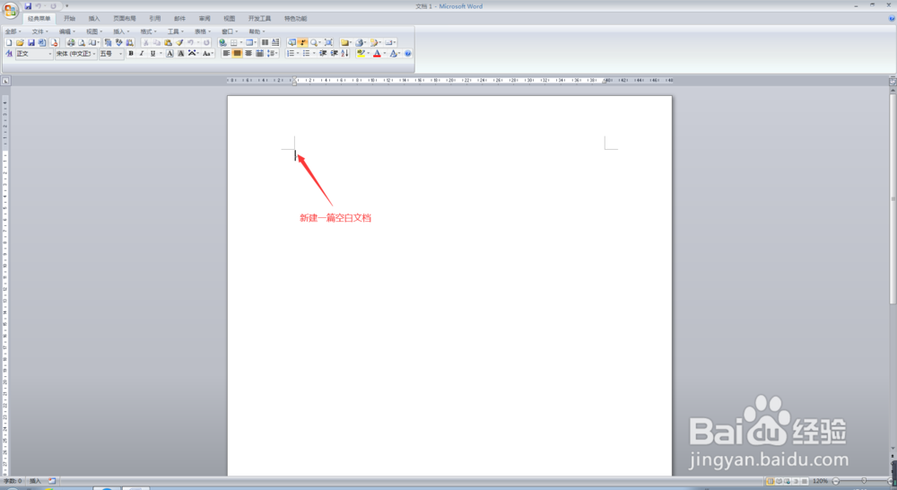Apply the yellow text highlight color

(361, 53)
